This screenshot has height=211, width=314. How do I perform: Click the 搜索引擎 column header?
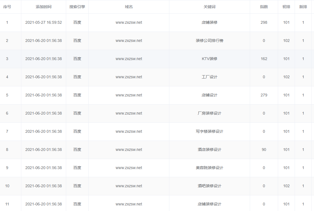(77, 7)
